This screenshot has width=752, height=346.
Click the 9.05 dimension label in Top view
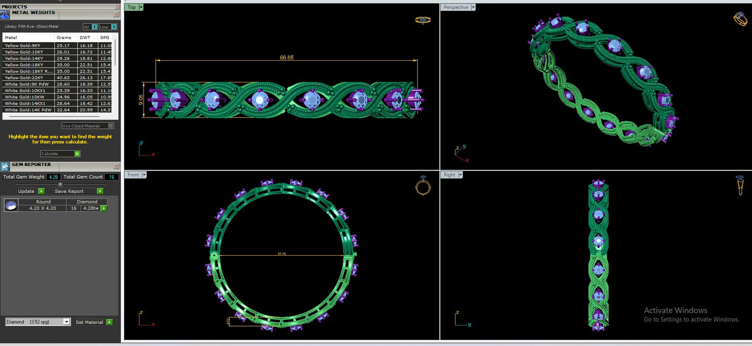(x=142, y=100)
